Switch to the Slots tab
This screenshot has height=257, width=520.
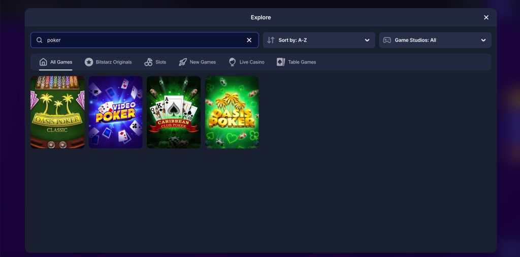155,62
